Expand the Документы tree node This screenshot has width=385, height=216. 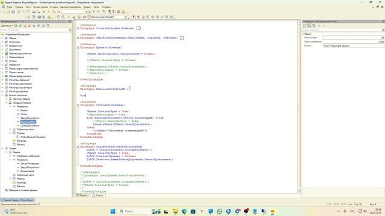pos(2,49)
